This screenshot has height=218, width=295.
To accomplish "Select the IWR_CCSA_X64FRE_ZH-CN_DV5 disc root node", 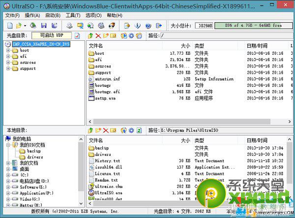I will 41,44.
